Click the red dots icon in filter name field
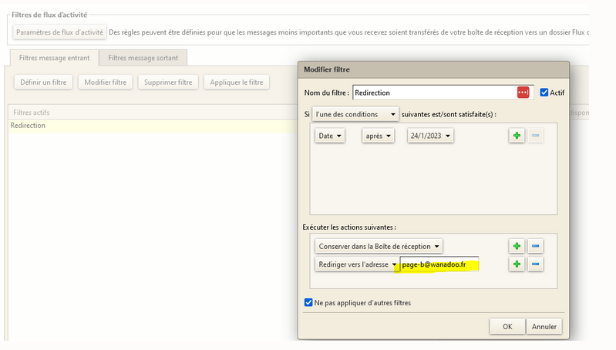This screenshot has width=616, height=350. click(x=523, y=93)
